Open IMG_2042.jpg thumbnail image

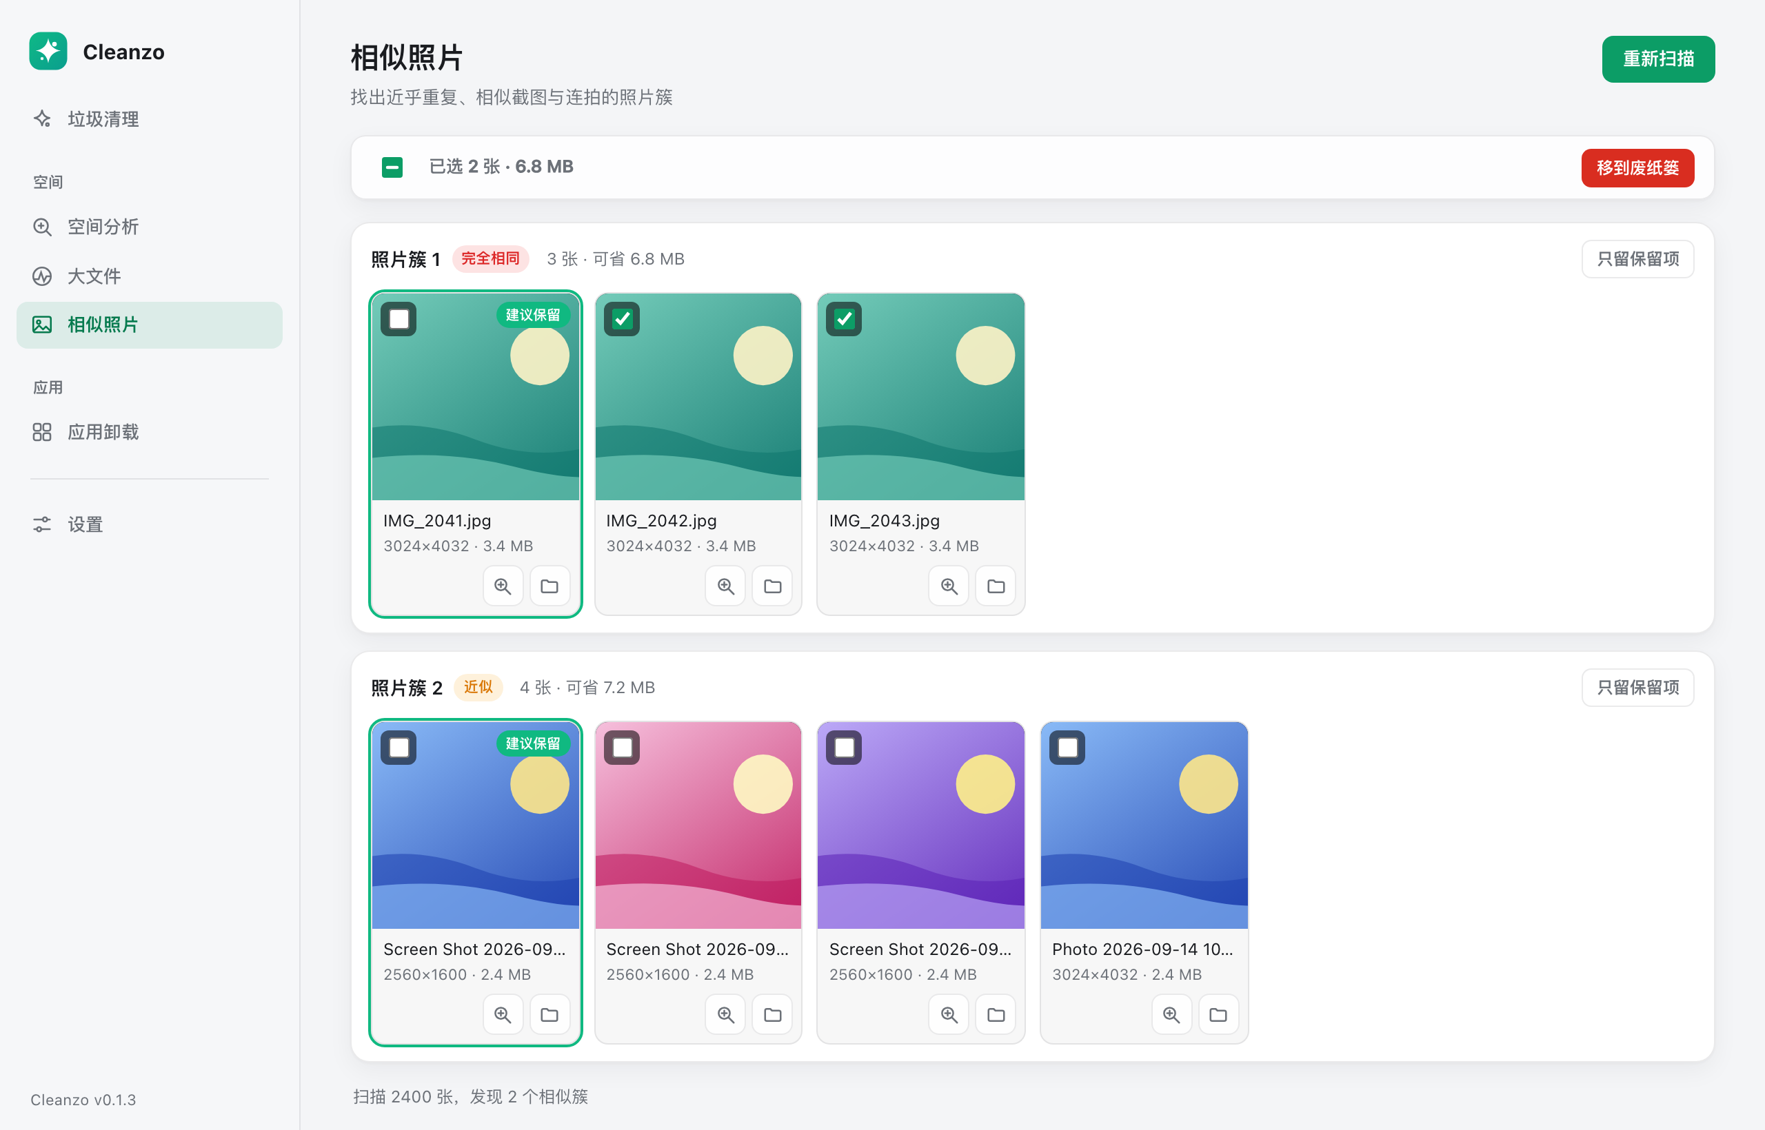(698, 397)
